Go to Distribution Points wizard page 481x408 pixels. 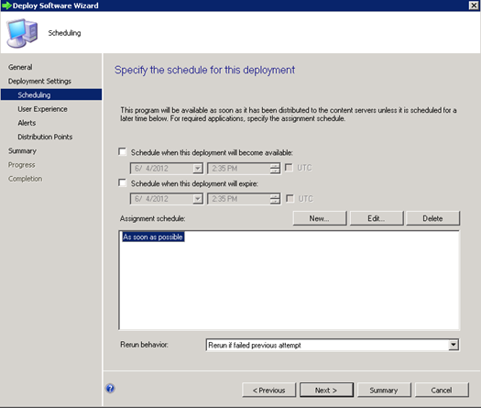(45, 137)
